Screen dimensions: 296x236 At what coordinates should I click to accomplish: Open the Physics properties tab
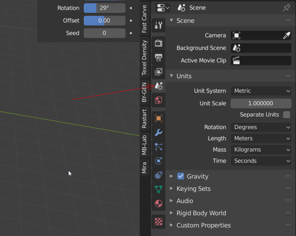tap(158, 161)
